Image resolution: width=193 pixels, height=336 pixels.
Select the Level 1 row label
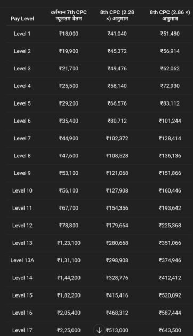tap(22, 34)
